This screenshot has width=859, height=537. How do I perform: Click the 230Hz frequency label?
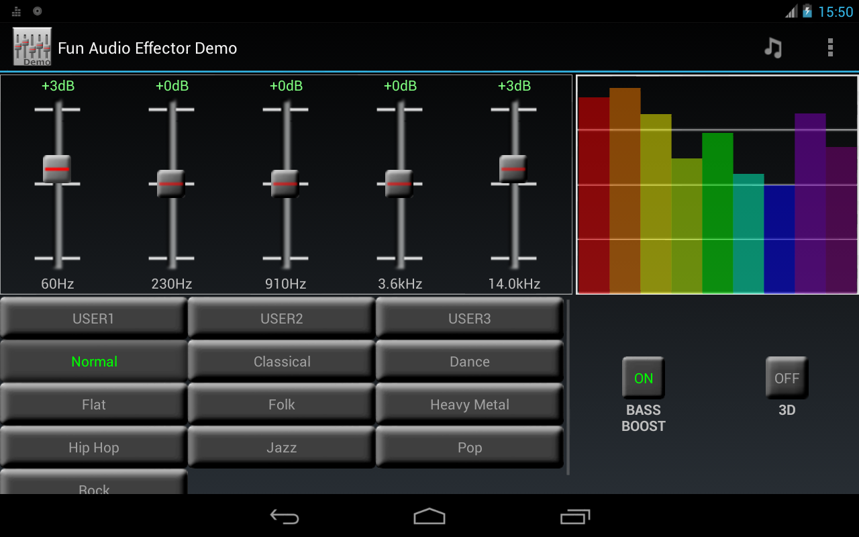tap(172, 284)
